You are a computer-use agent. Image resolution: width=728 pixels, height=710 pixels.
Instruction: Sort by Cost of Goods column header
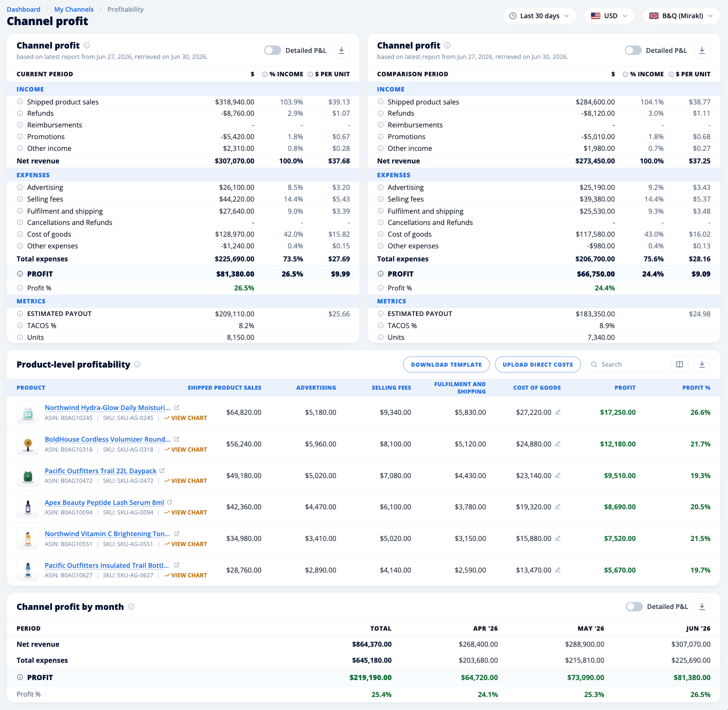tap(537, 388)
